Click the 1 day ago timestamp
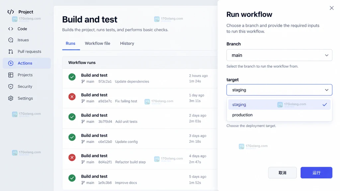Viewport: 340px width, 191px height. click(x=197, y=95)
